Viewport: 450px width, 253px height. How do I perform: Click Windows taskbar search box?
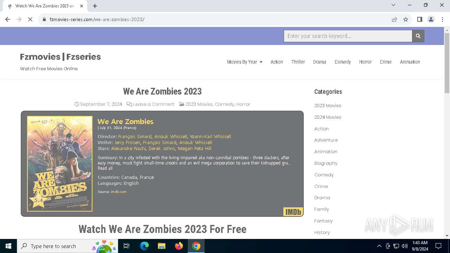click(67, 246)
